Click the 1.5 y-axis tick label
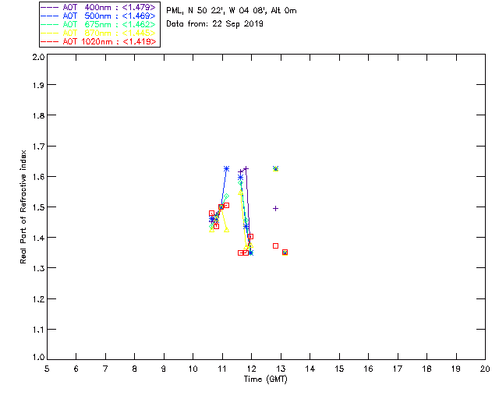This screenshot has height=399, width=499. (38, 207)
